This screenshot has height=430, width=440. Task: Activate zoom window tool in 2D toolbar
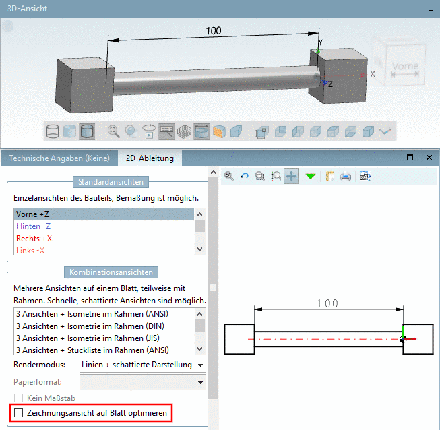pyautogui.click(x=260, y=177)
